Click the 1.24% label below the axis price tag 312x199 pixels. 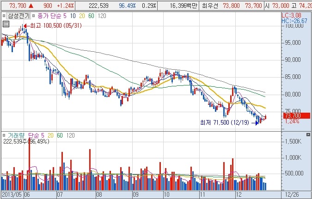click(292, 121)
